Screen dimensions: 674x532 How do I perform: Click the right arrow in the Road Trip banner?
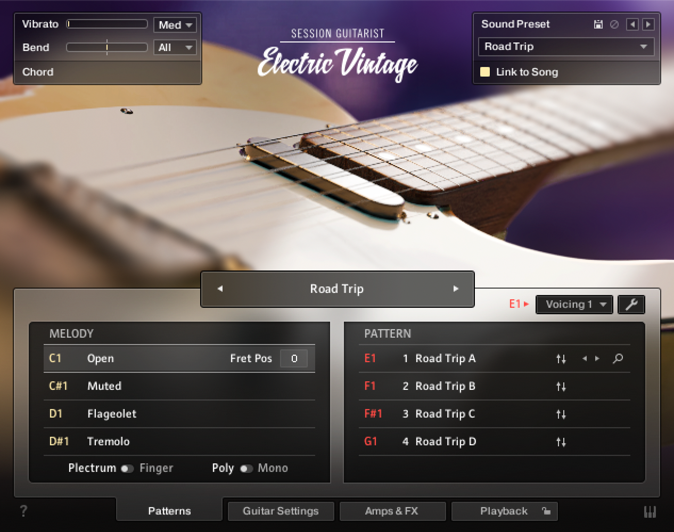pyautogui.click(x=456, y=289)
